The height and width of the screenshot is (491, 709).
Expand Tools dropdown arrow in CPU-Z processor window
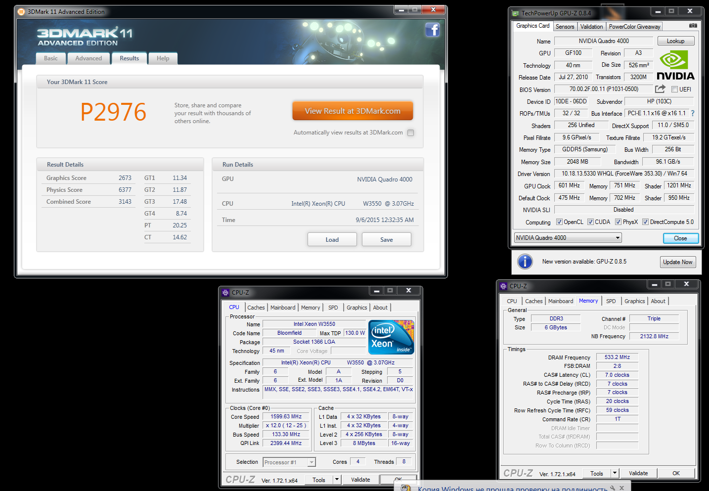pos(337,480)
